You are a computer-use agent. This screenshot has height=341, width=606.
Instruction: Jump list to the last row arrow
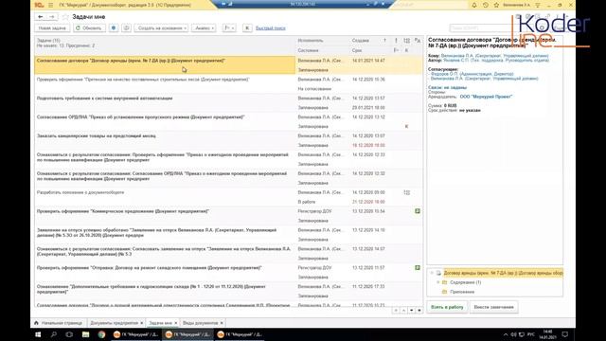click(419, 310)
